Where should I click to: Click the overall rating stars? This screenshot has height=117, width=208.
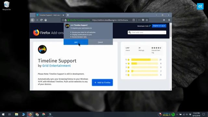[156, 48]
